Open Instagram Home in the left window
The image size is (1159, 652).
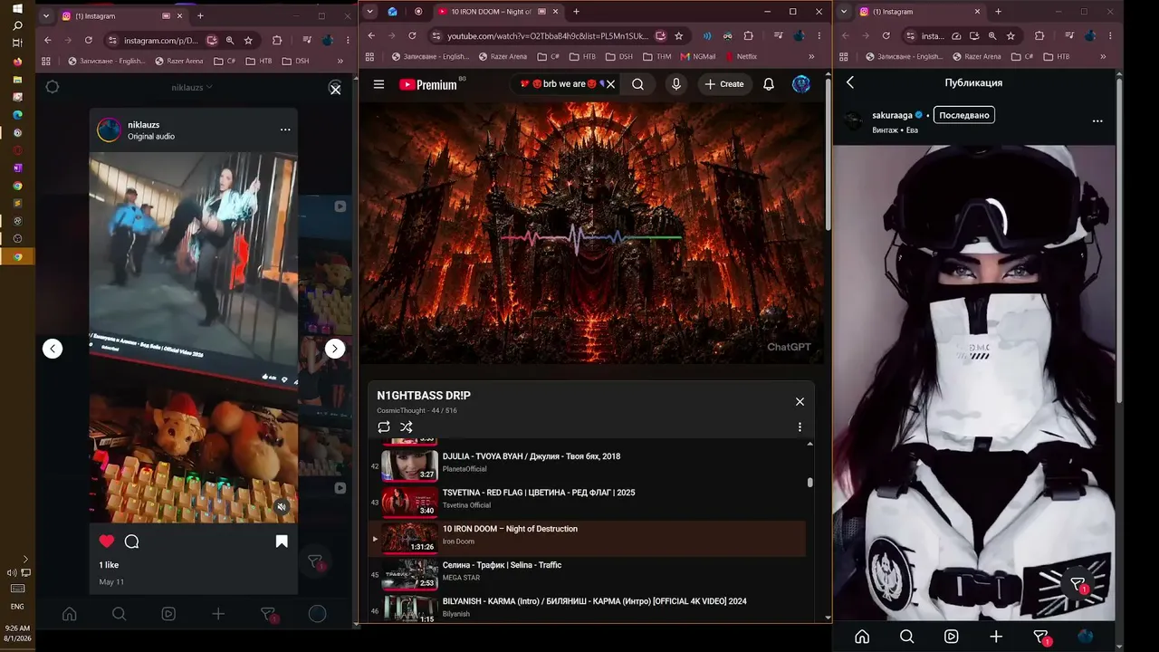click(69, 614)
